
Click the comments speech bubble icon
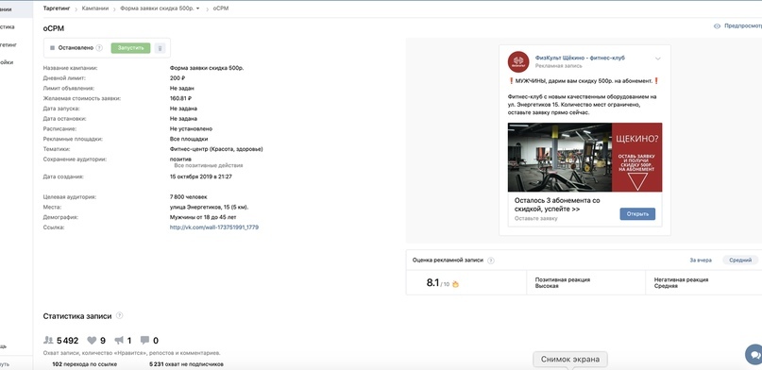point(144,341)
